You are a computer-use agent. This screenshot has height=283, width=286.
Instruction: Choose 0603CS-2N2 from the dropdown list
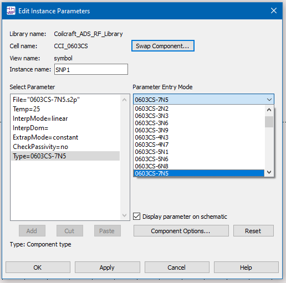[x=199, y=109]
